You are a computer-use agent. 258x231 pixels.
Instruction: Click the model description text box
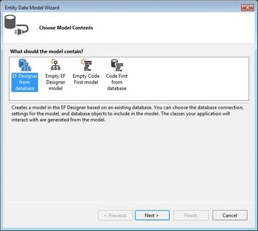tap(129, 129)
